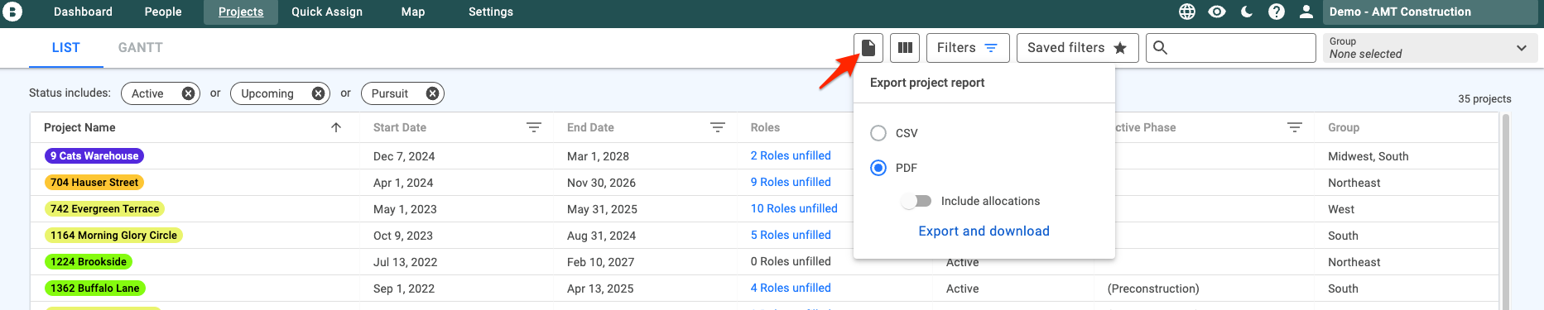Click the Dec 7, 2024 start date cell
1544x310 pixels.
404,156
